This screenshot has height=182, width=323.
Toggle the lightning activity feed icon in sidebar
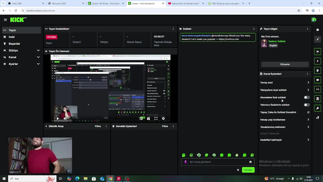click(317, 61)
